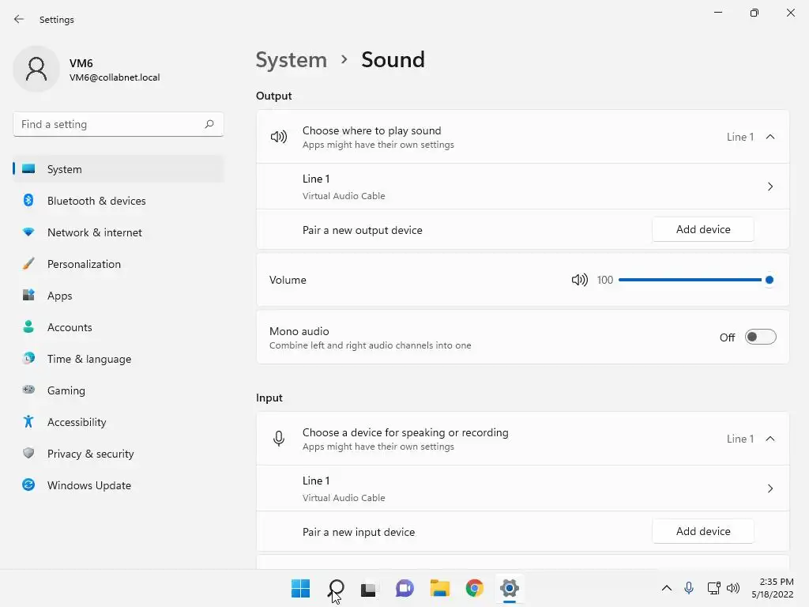Image resolution: width=809 pixels, height=607 pixels.
Task: Click the Find a setting search box
Action: click(111, 124)
